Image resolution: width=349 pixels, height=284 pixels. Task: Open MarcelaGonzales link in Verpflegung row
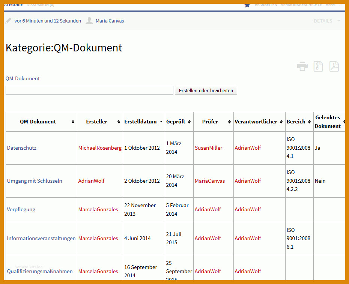click(98, 209)
